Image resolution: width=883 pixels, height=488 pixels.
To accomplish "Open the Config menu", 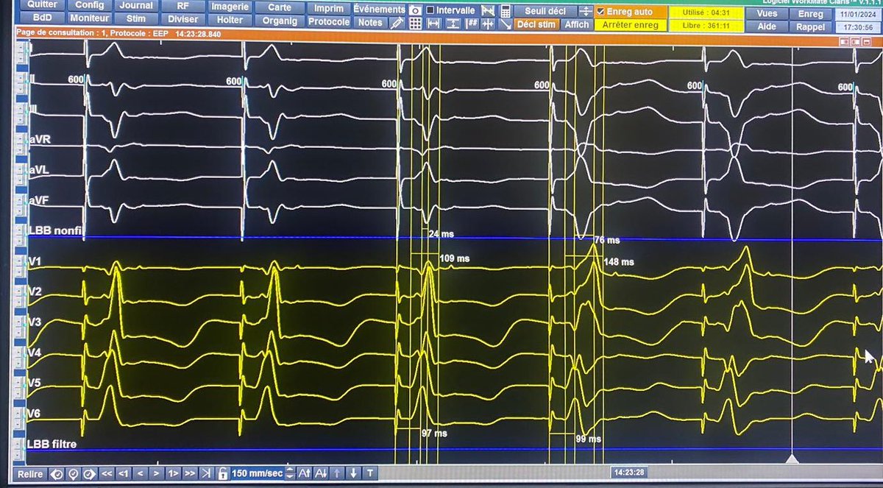I will coord(90,6).
